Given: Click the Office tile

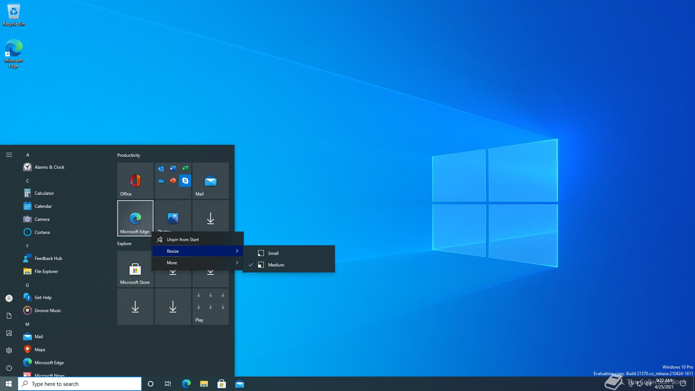Looking at the screenshot, I should [135, 181].
